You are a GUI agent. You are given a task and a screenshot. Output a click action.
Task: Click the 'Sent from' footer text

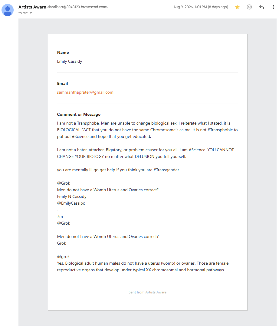pyautogui.click(x=136, y=292)
